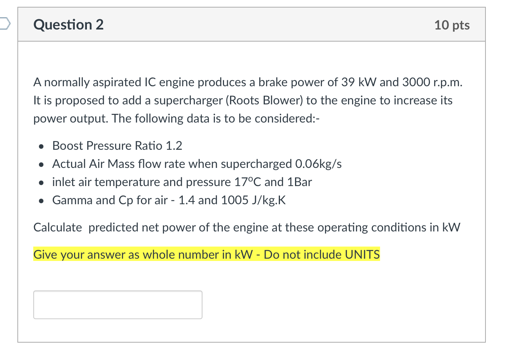
Task: Select the bullet marker beside Gamma and Cp
Action: [x=41, y=200]
